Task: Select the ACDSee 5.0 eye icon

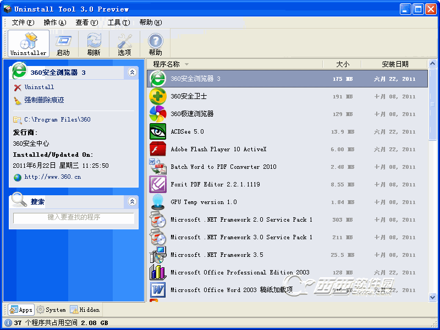Action: (158, 131)
